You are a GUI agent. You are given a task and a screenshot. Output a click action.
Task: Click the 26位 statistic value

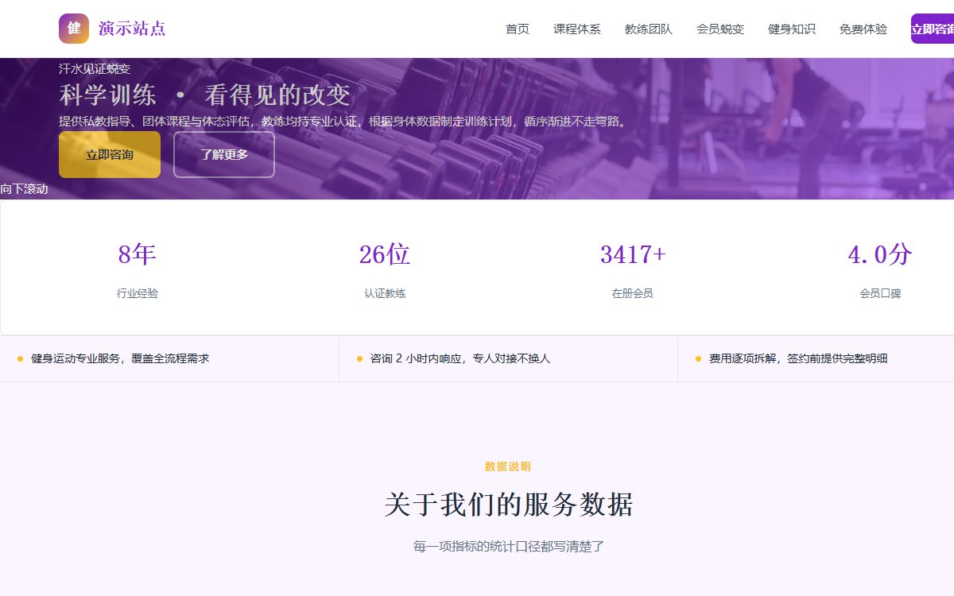385,255
